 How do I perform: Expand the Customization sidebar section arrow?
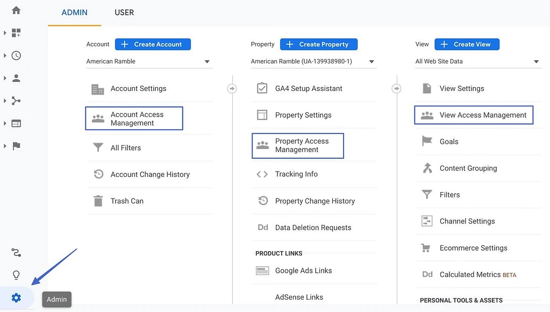pos(5,33)
